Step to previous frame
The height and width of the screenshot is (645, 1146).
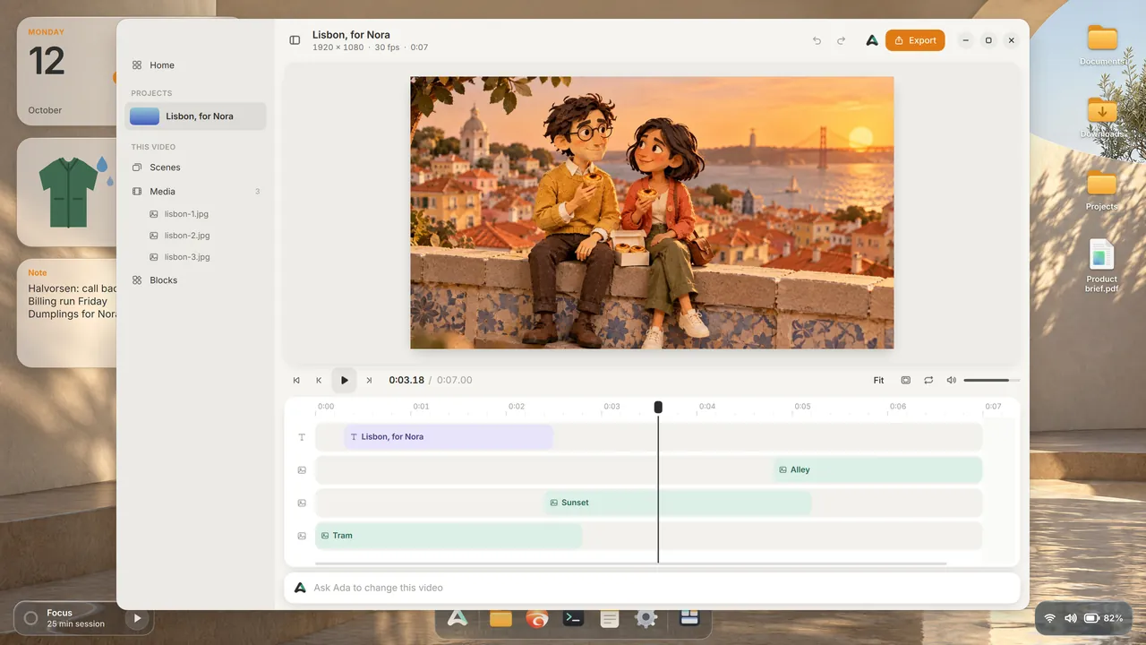319,381
